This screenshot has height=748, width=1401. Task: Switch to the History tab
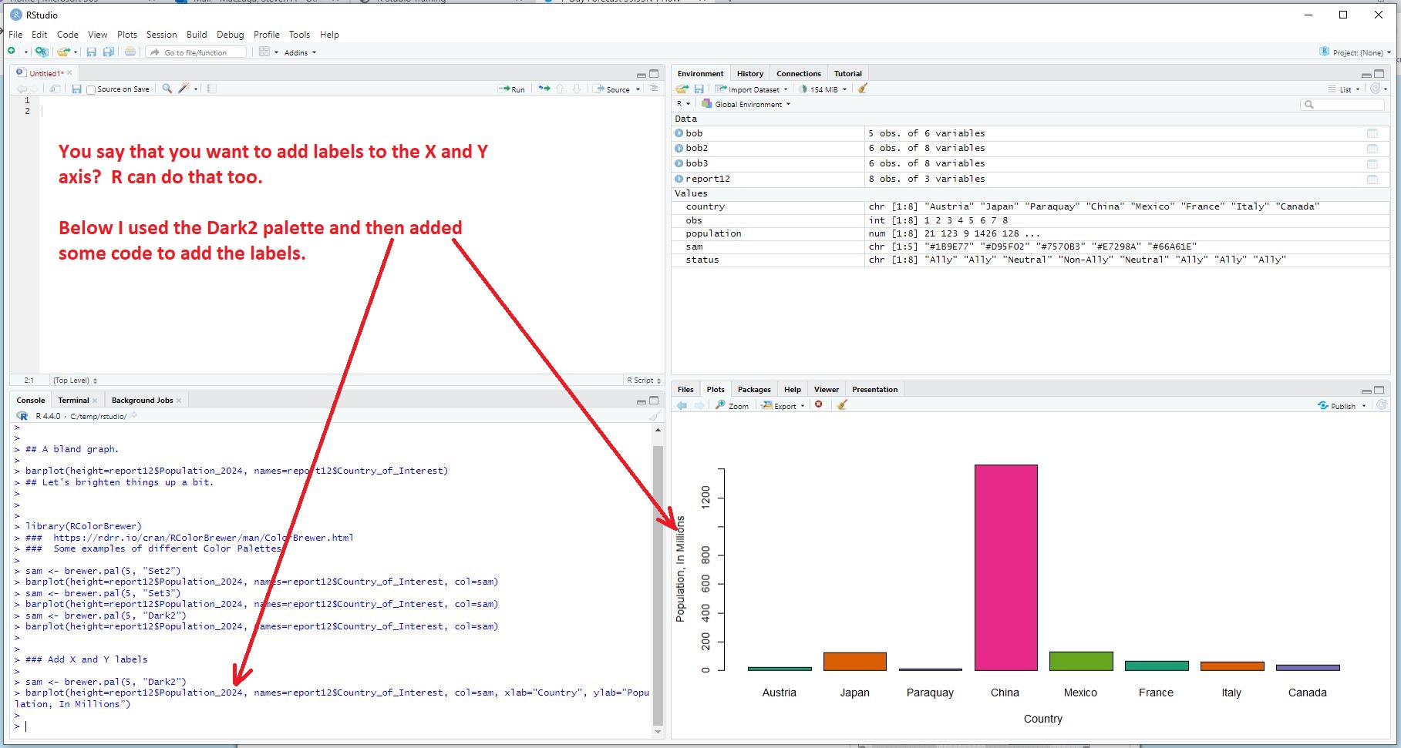pyautogui.click(x=749, y=74)
